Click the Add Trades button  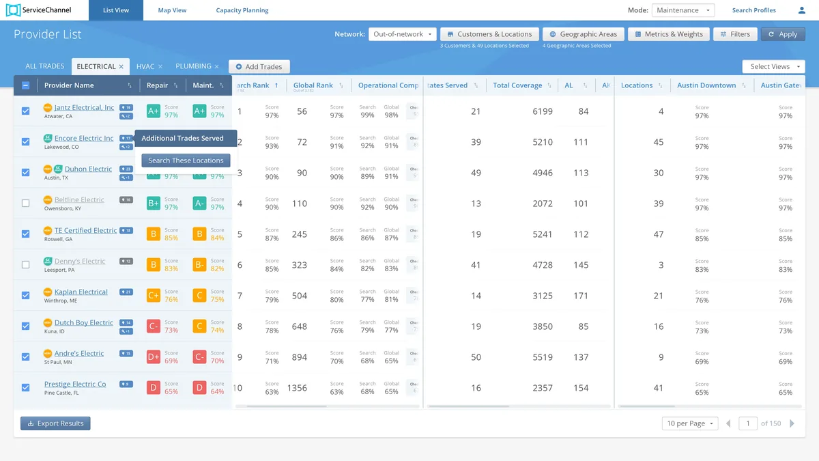click(259, 66)
